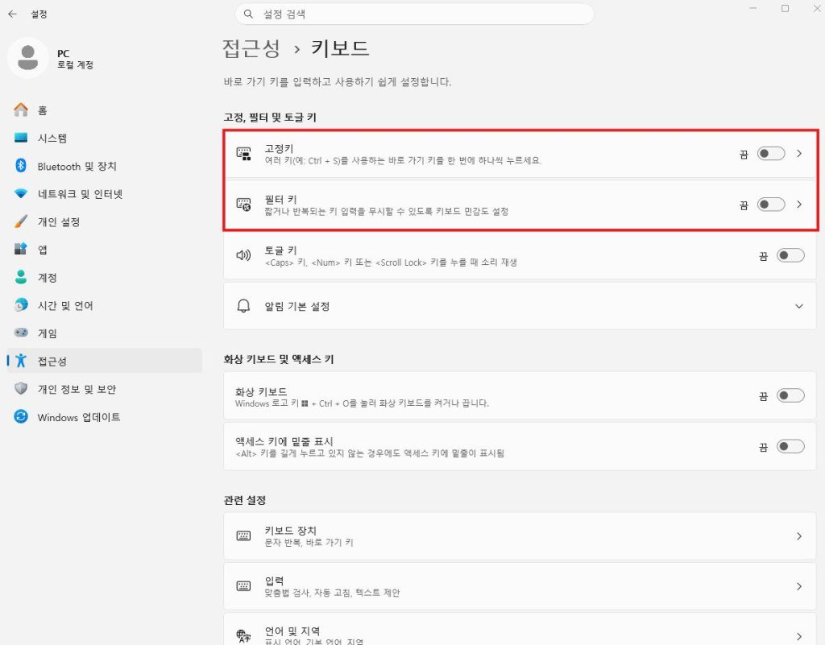Viewport: 825px width, 645px height.
Task: Click the 개인 정보 및 보안 shield icon
Action: [22, 389]
